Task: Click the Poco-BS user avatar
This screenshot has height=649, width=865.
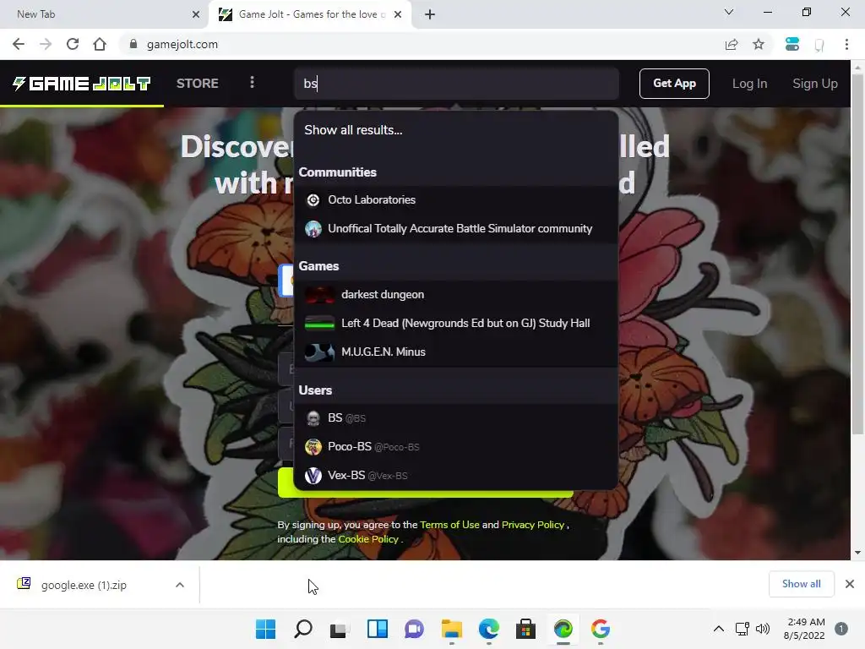Action: (x=313, y=446)
